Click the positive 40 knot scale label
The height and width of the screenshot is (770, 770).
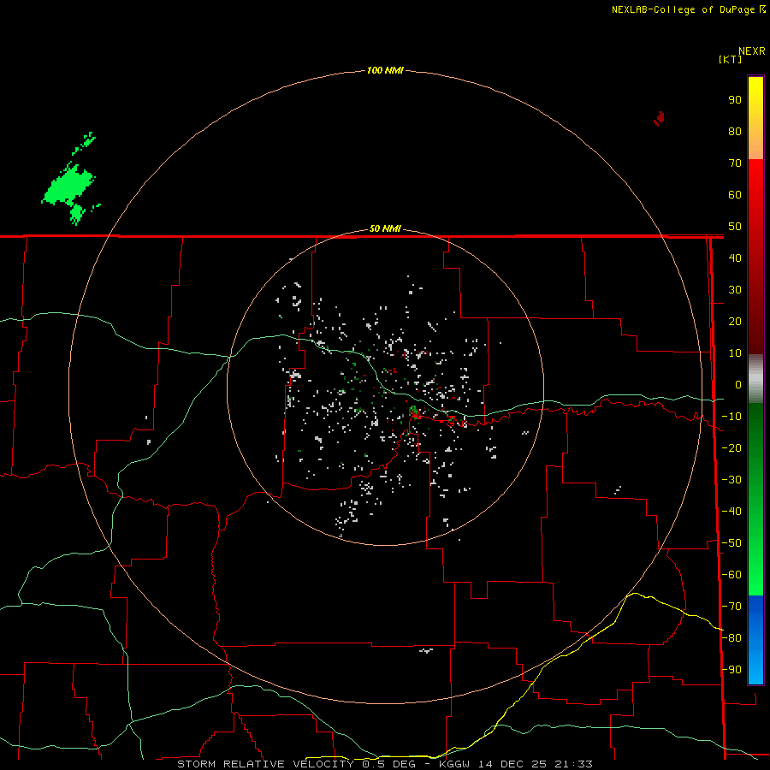pos(735,258)
